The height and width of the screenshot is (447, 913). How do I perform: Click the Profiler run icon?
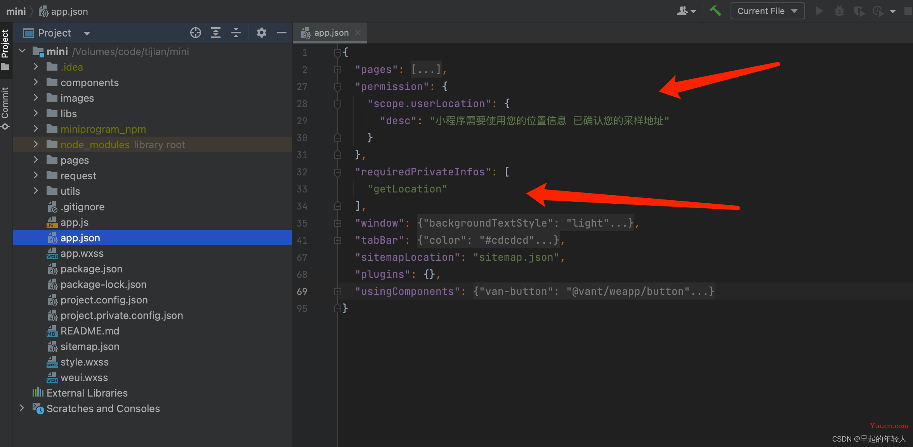pyautogui.click(x=878, y=11)
